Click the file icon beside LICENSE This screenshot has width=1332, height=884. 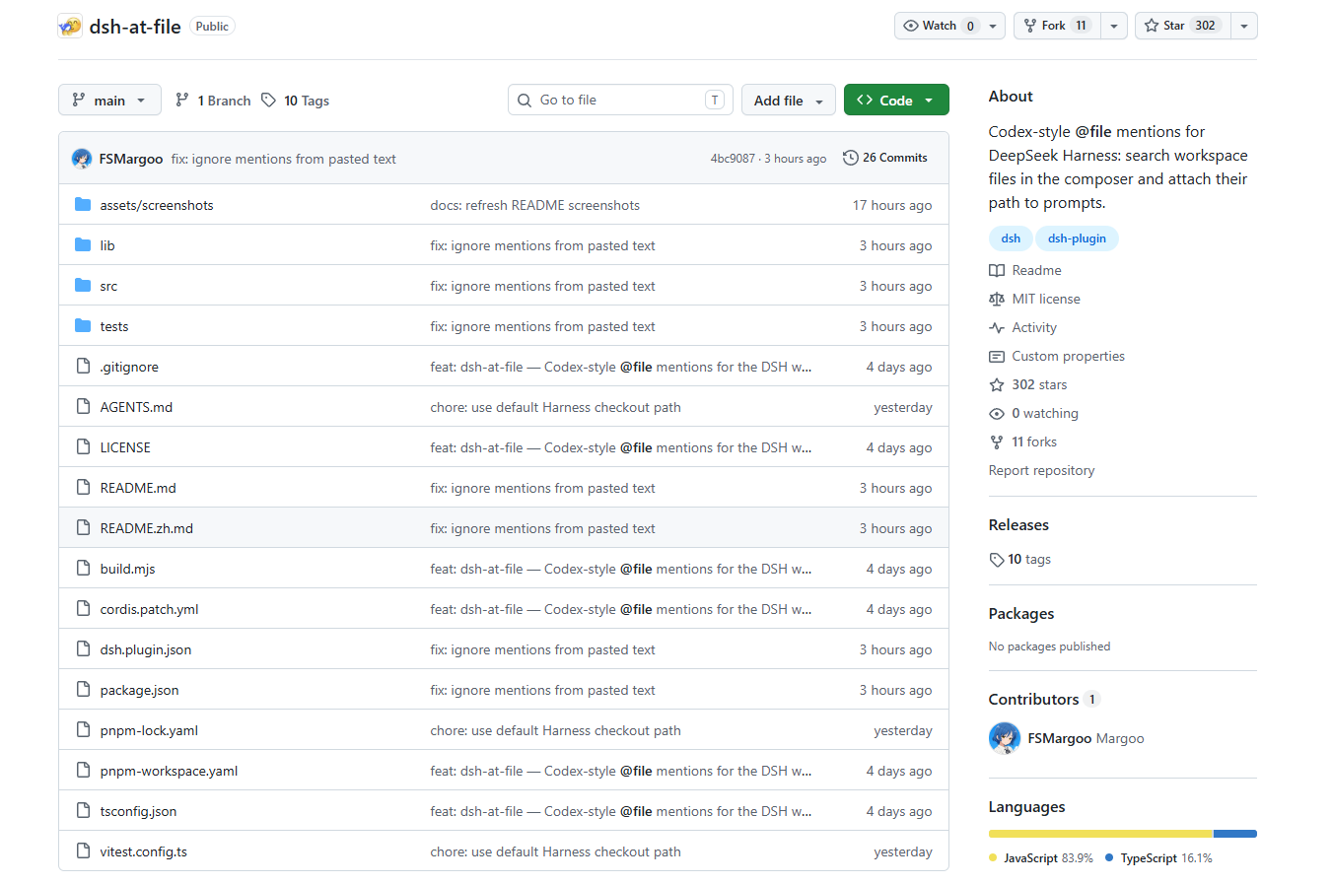83,447
